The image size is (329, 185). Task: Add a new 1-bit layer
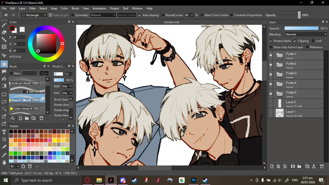pos(285,166)
